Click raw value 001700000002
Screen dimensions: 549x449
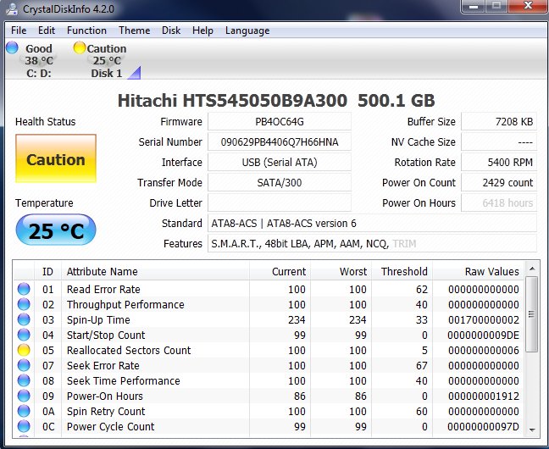tap(484, 319)
